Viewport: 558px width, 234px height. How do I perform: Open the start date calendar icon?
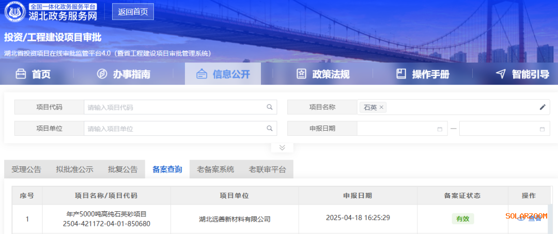[440, 129]
